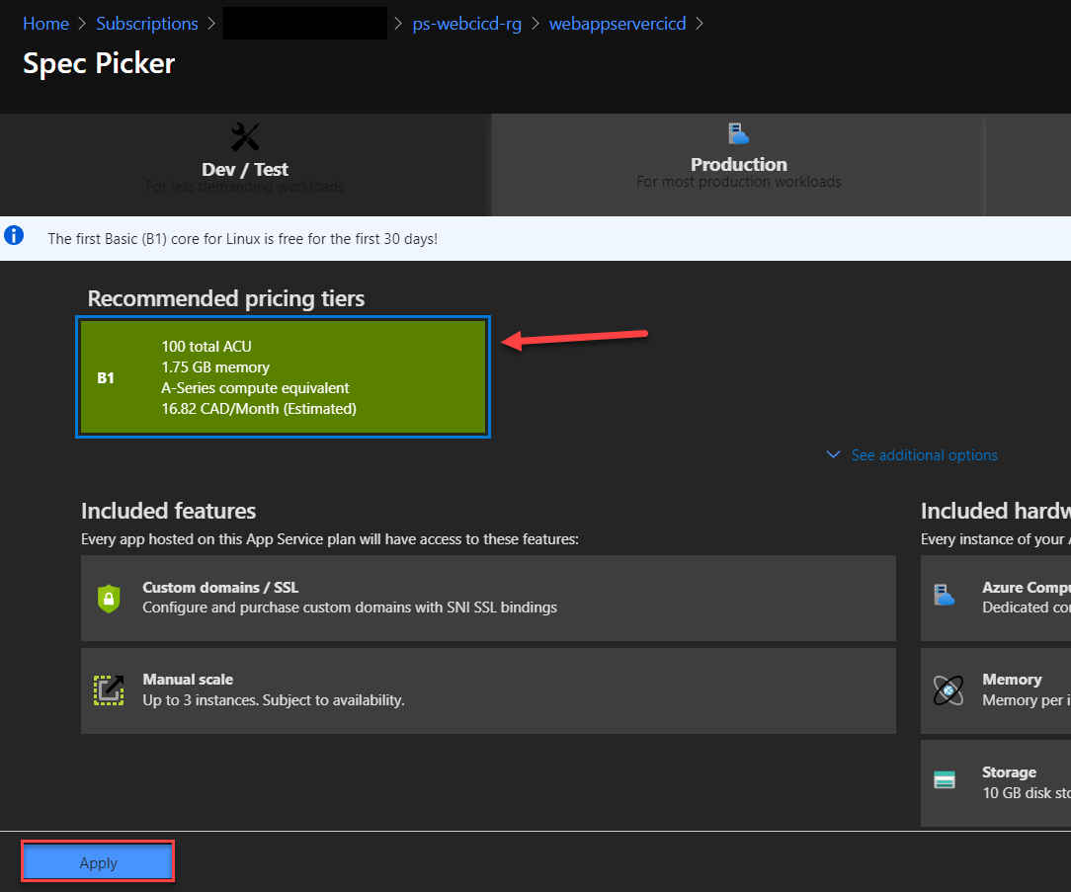This screenshot has height=892, width=1071.
Task: Open the webappservercicd breadcrumb item
Action: pos(618,23)
